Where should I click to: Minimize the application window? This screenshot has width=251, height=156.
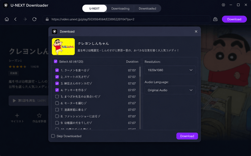point(231,5)
